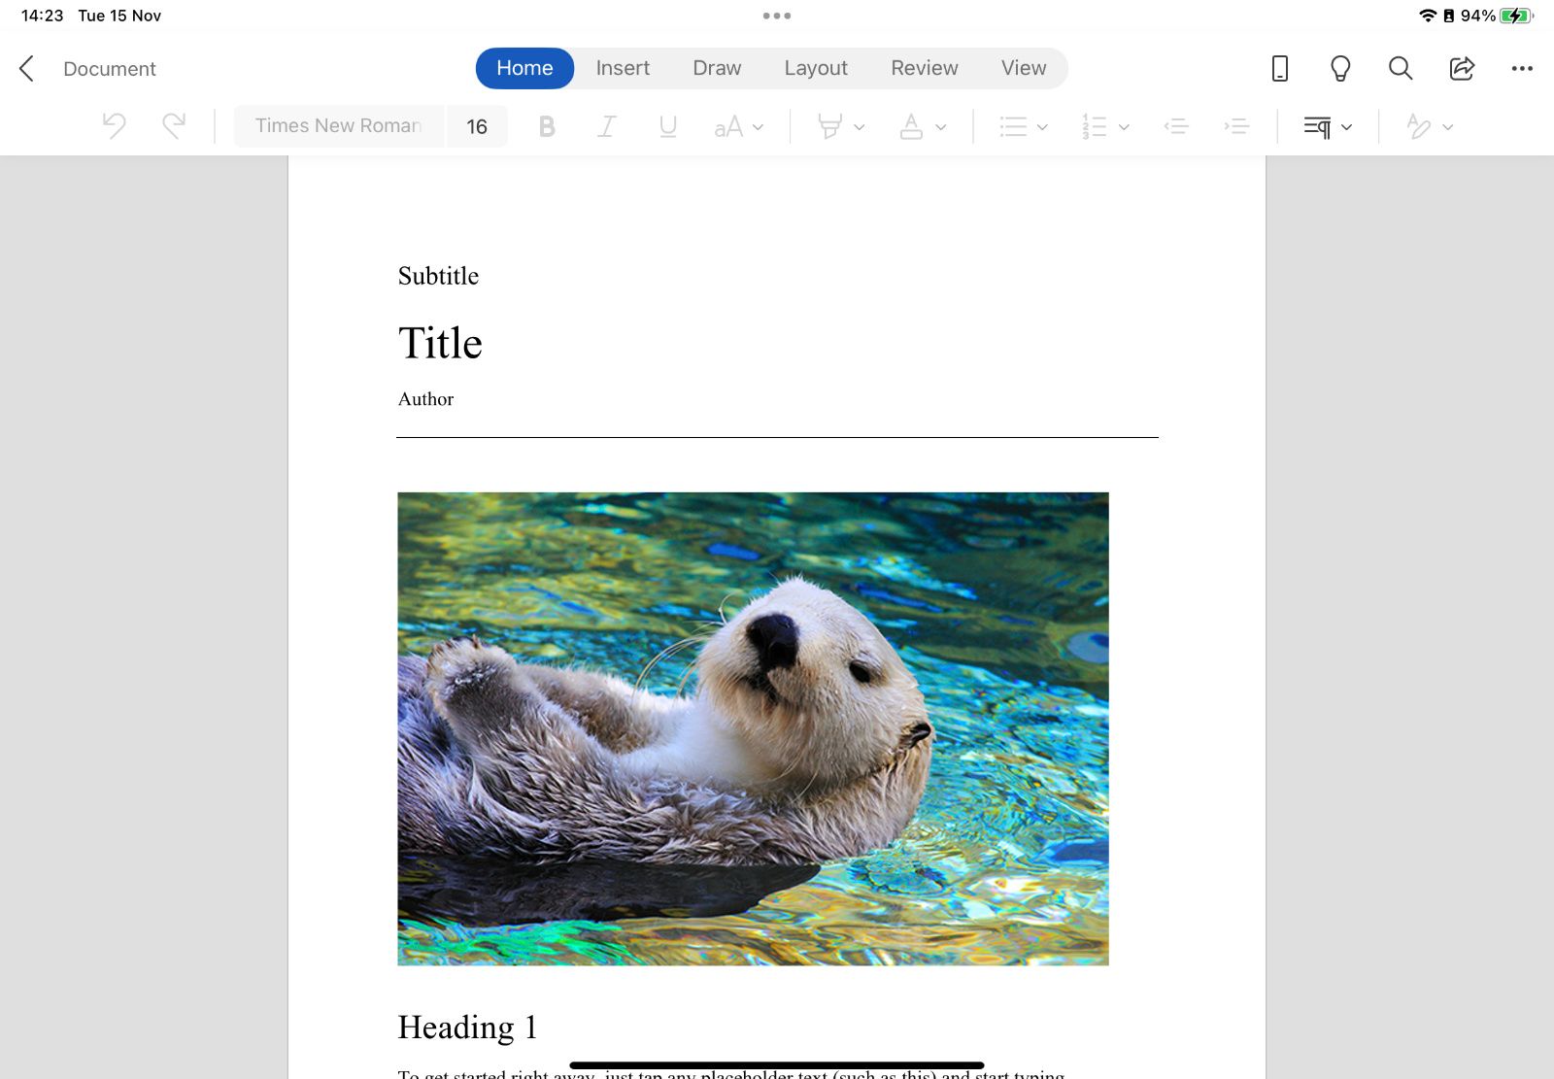Viewport: 1554px width, 1079px height.
Task: Toggle Italic formatting
Action: point(606,125)
